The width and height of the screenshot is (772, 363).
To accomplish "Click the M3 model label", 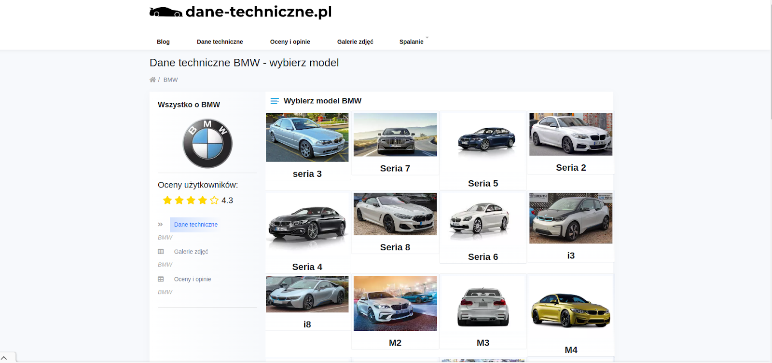I will coord(483,343).
